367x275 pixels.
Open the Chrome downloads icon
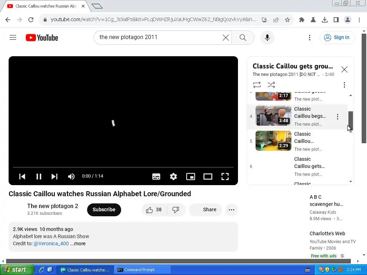(325, 20)
